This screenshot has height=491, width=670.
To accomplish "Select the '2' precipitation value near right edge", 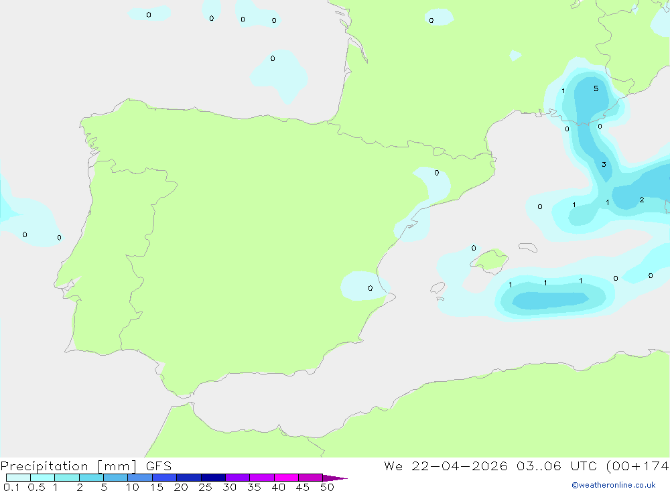I will (642, 200).
